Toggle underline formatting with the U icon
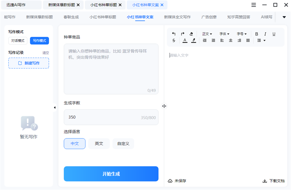Viewport: 291px width, 190px height. pyautogui.click(x=274, y=34)
